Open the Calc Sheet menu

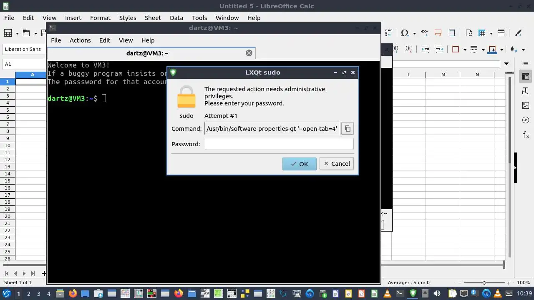[x=153, y=18]
